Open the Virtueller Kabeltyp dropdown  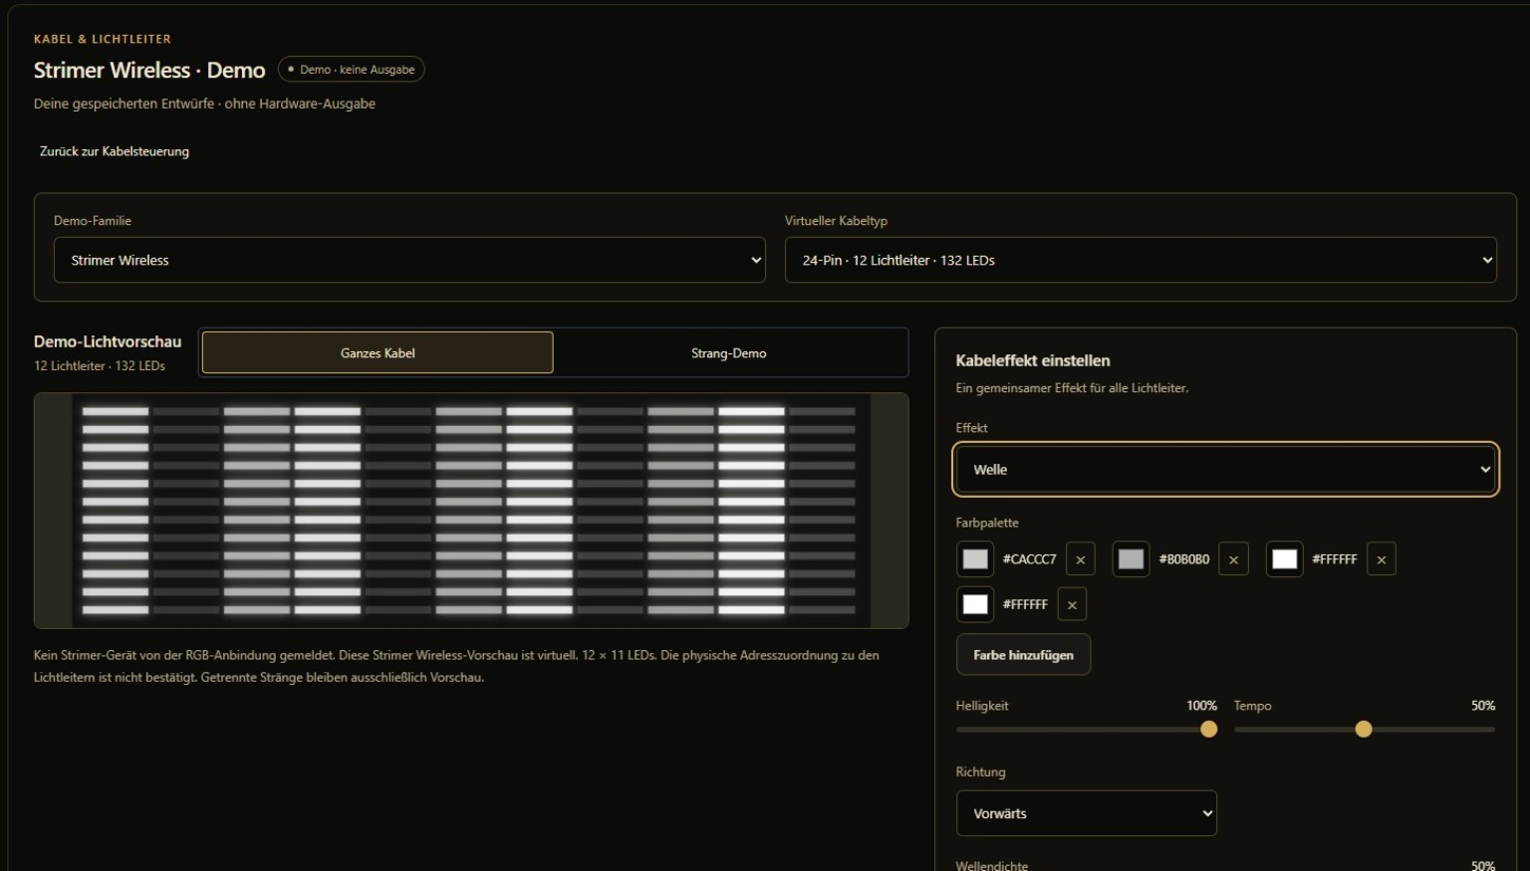(x=1141, y=260)
